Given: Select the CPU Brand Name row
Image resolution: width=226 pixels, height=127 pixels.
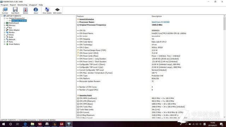Looking at the screenshot, I should pos(150,33).
